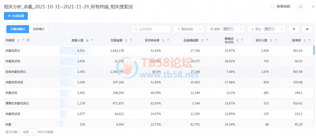Viewport: 316px width, 136px height.
Task: Sort by 搜索人数 column
Action: click(x=87, y=40)
